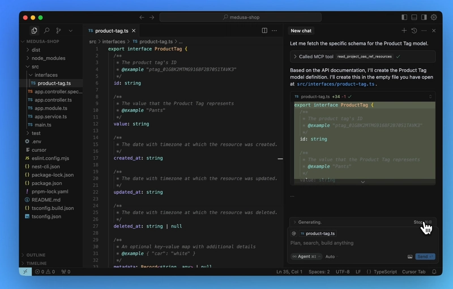Expand the Called MCP tool row
The height and width of the screenshot is (289, 453).
pyautogui.click(x=362, y=57)
